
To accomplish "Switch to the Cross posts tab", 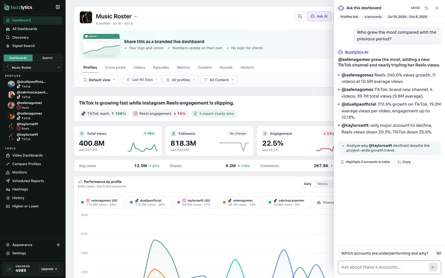I will point(115,67).
